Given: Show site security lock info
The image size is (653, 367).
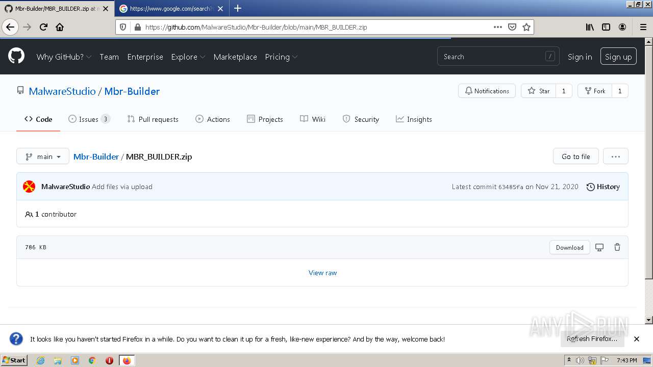Looking at the screenshot, I should (137, 27).
